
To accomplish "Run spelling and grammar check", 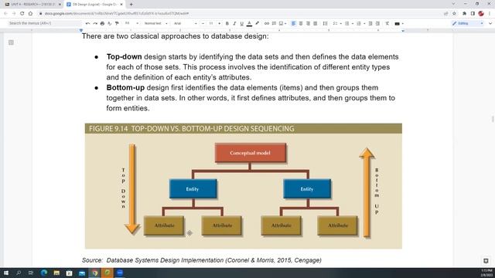I will [110, 23].
